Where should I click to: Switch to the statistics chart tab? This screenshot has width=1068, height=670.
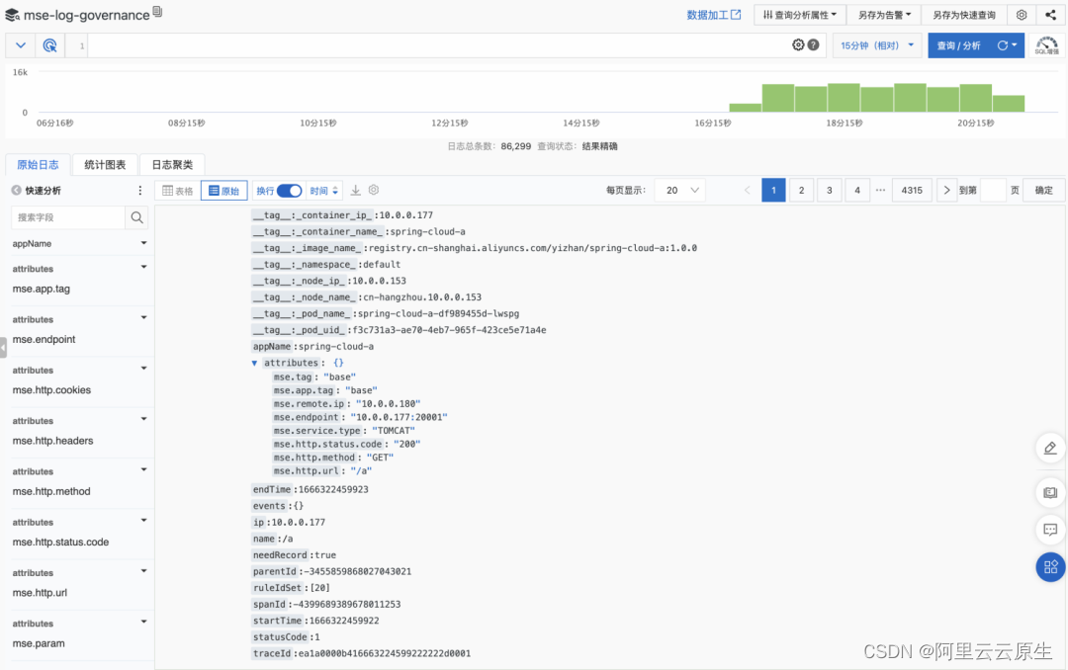(105, 165)
